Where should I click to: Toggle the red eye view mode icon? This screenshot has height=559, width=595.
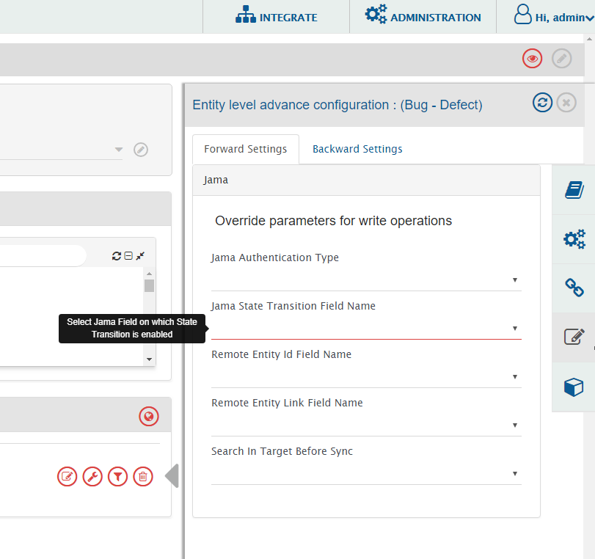[x=532, y=59]
